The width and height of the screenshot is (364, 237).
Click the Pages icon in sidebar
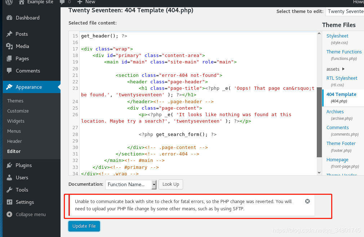(x=9, y=58)
